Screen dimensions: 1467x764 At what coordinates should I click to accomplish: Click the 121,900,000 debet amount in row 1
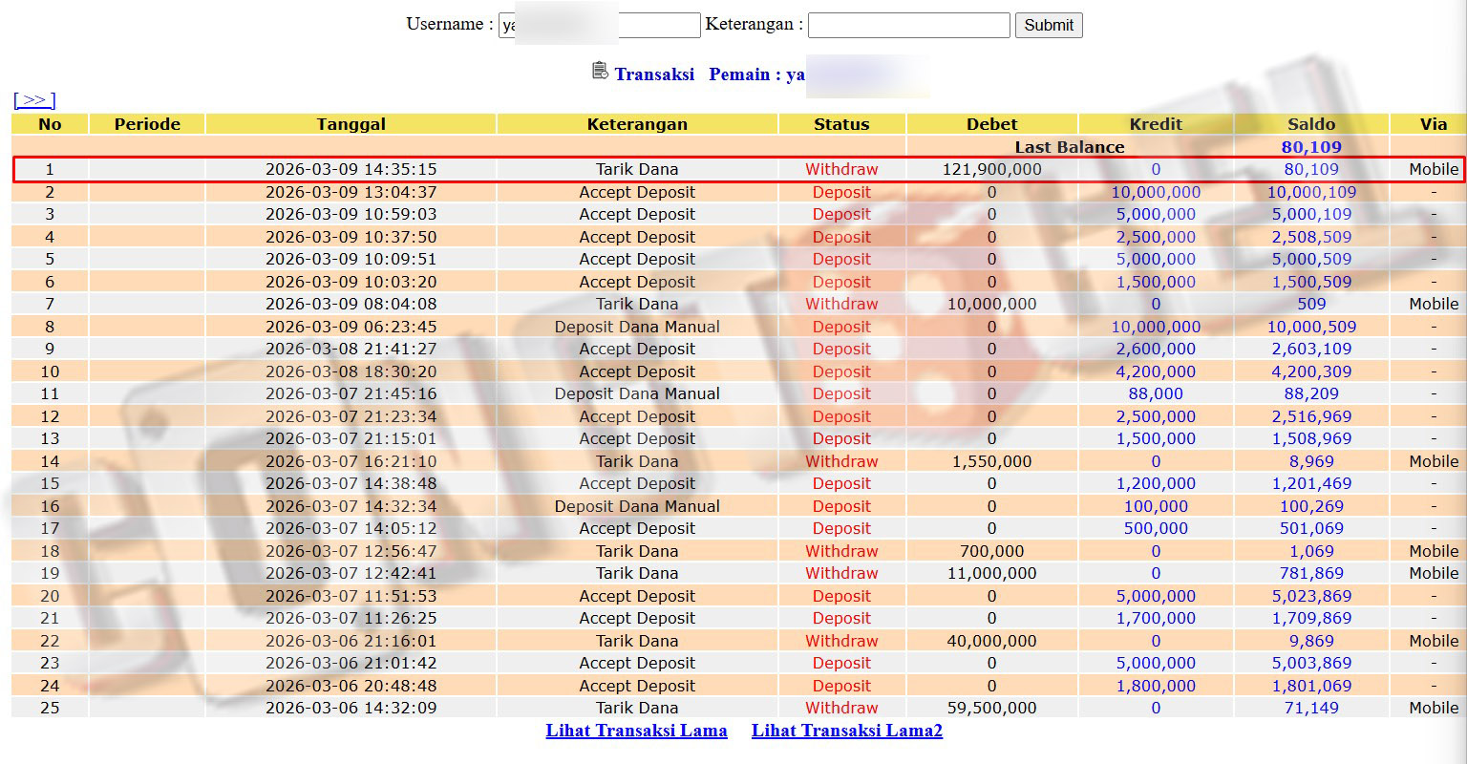click(x=991, y=170)
